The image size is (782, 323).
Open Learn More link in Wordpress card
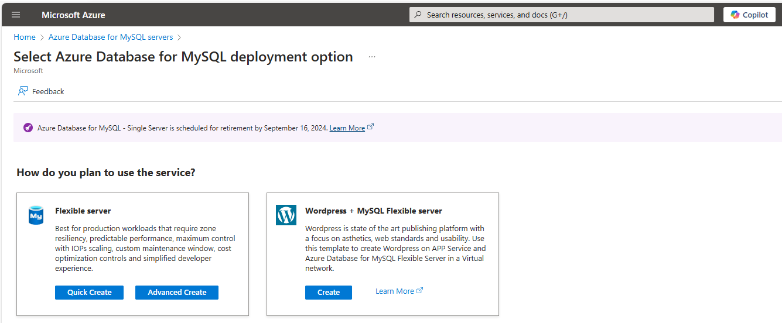click(x=395, y=291)
